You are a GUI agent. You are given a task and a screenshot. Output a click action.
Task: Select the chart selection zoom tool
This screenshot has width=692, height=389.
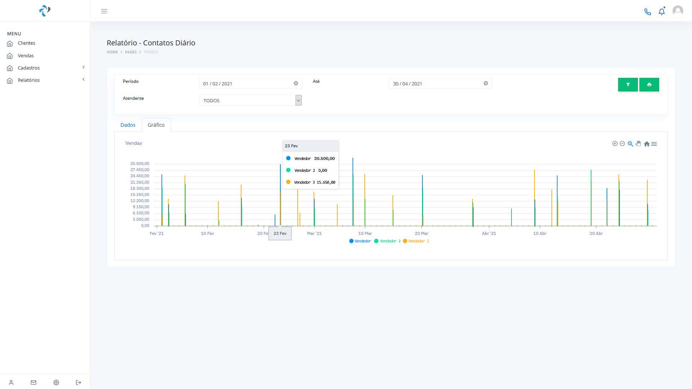[x=630, y=144]
